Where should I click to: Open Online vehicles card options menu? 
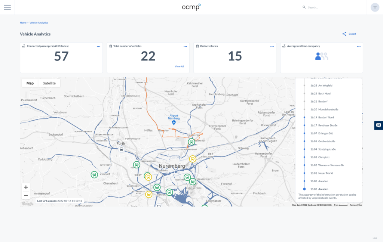(x=272, y=47)
